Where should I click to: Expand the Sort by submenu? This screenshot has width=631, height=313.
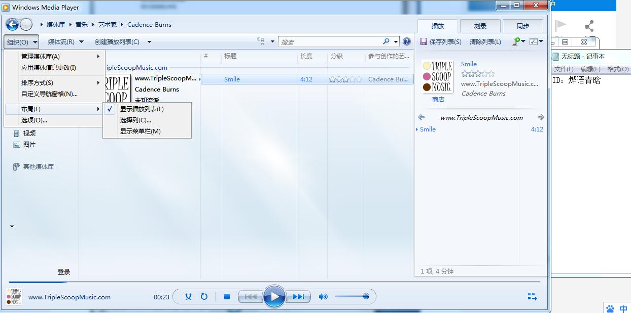54,83
